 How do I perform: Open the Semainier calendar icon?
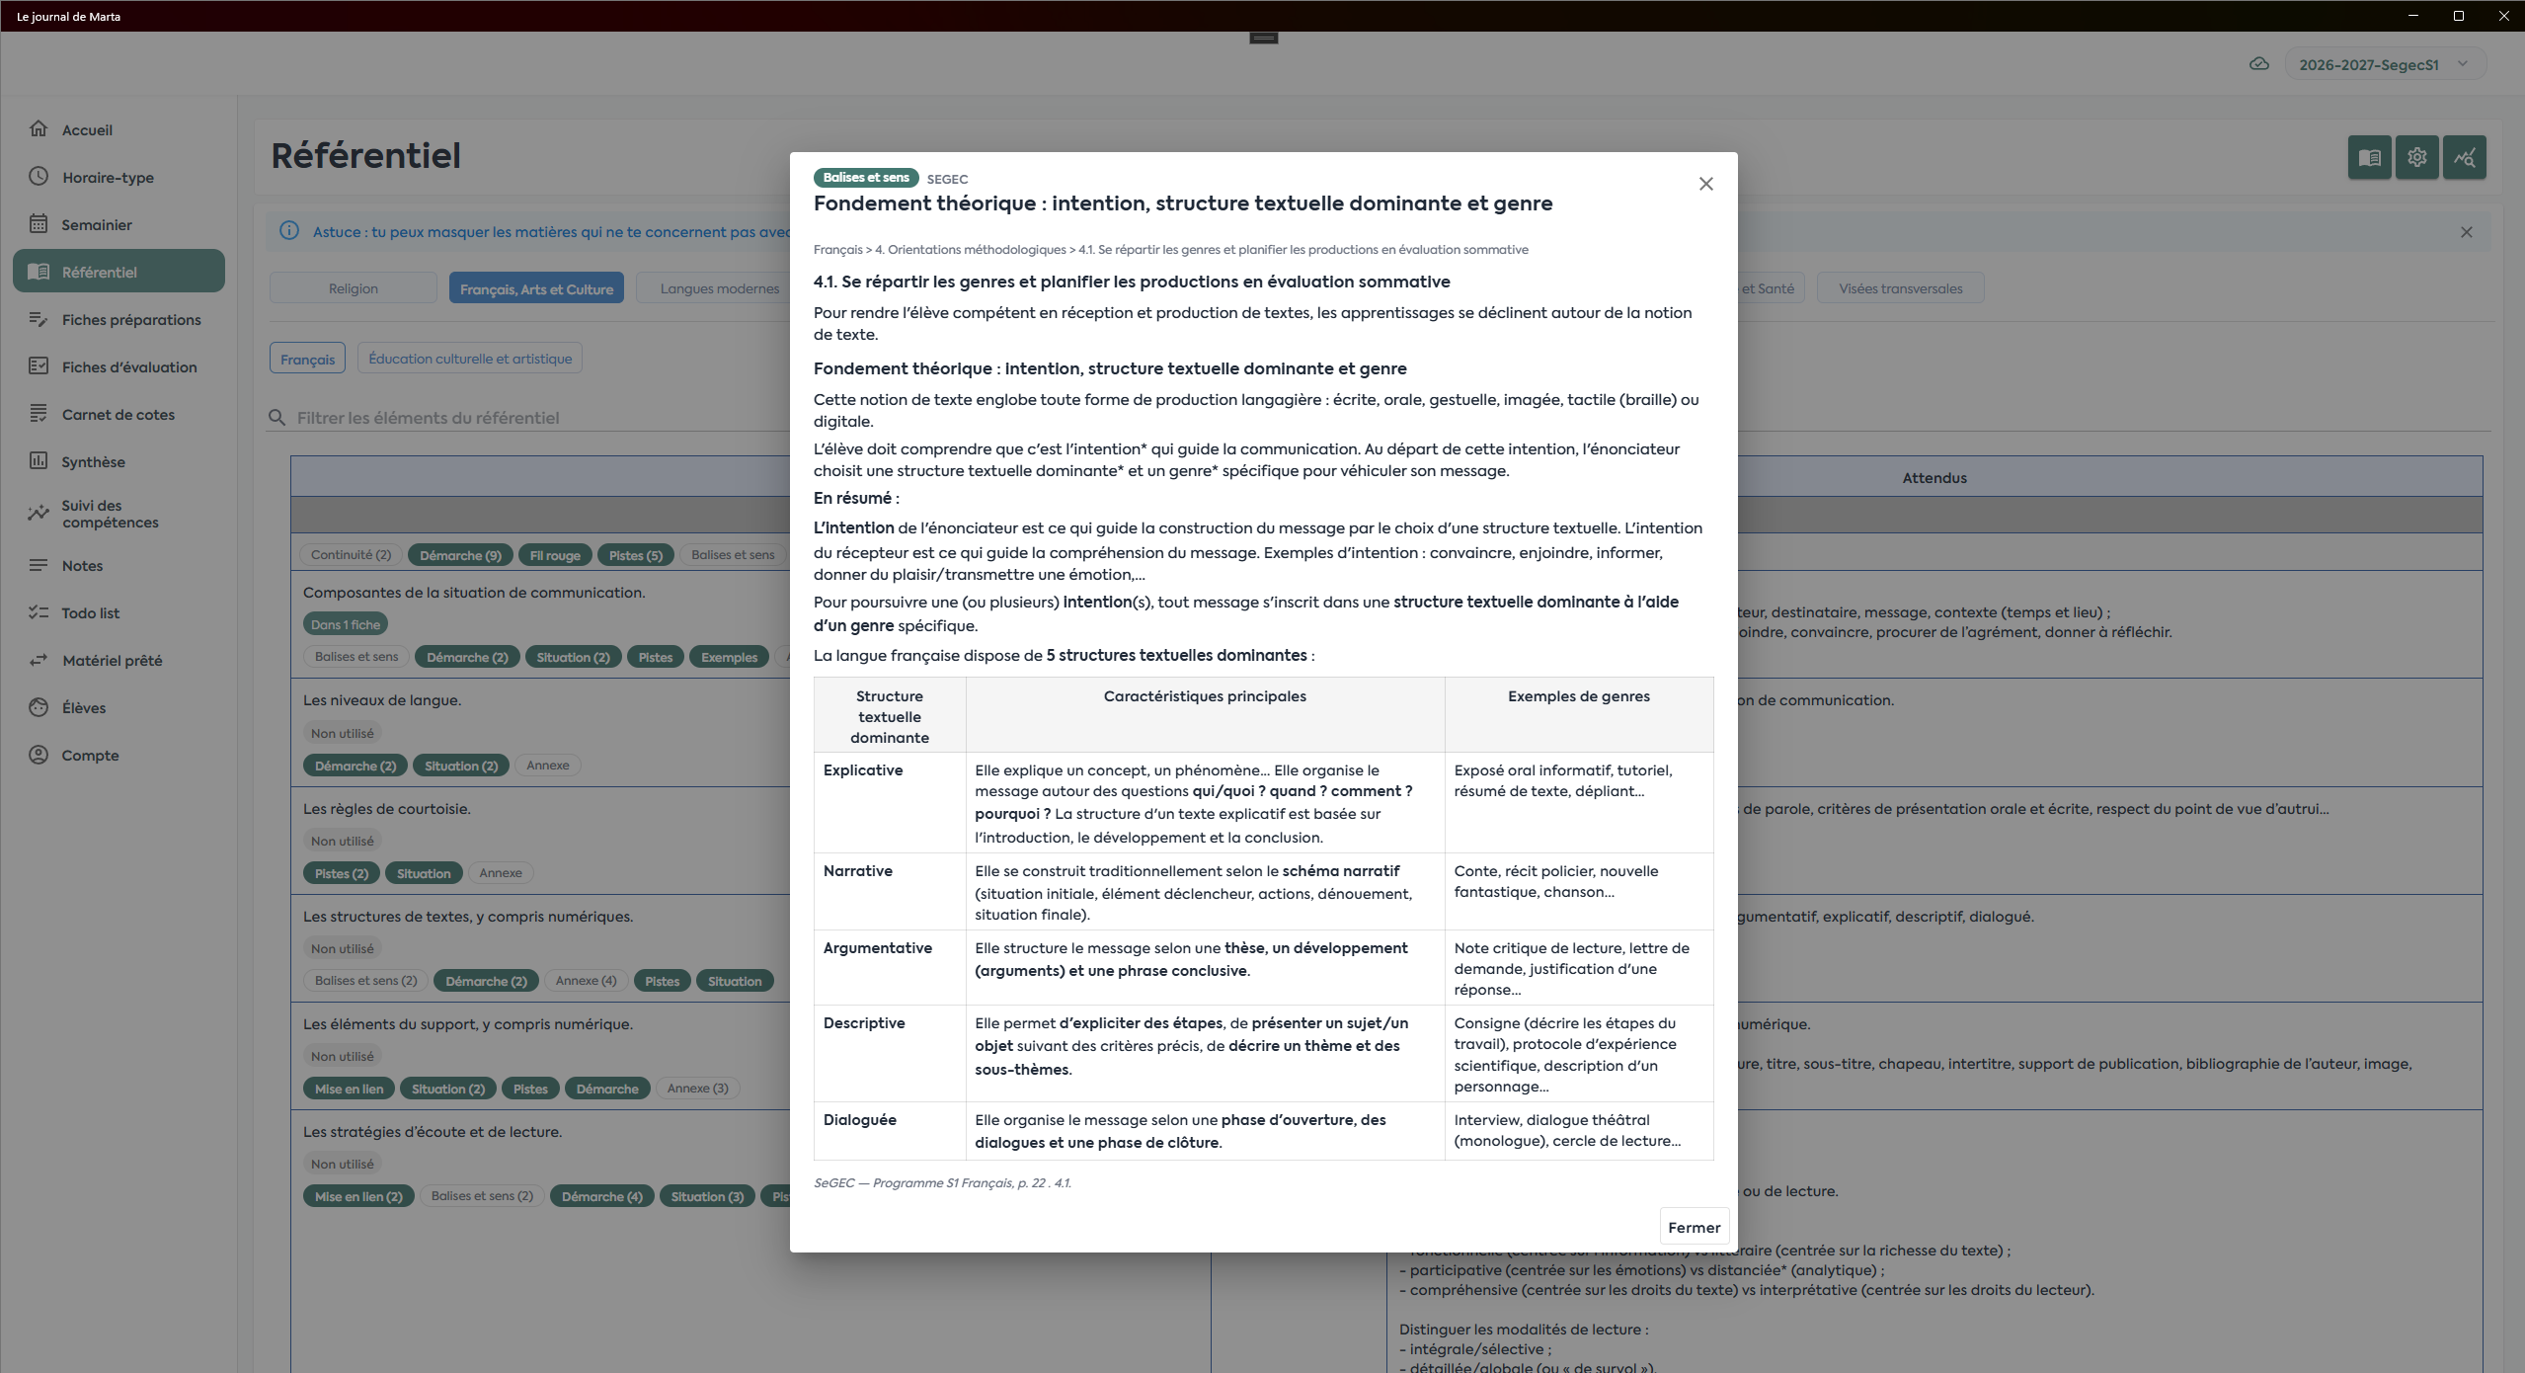click(x=39, y=224)
